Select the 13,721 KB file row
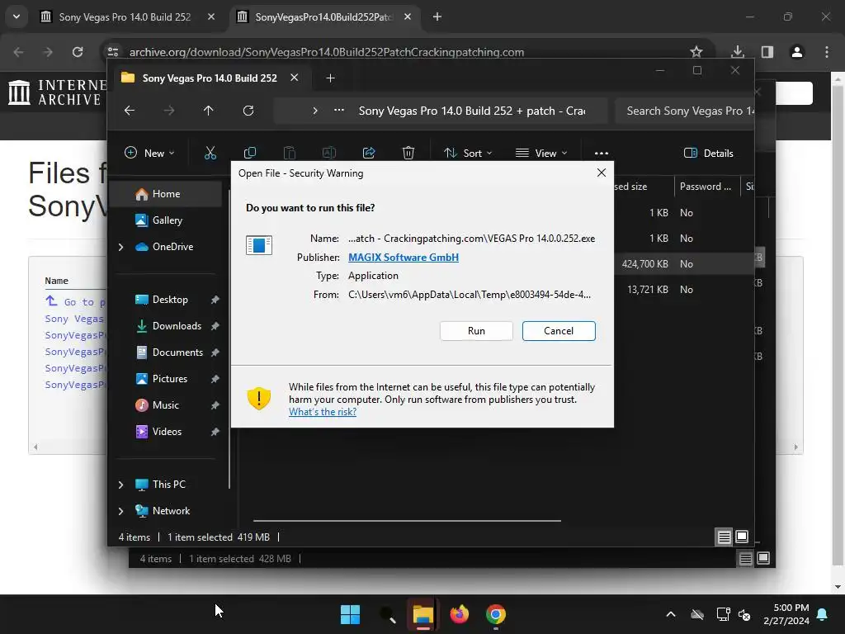This screenshot has width=845, height=634. 683,290
